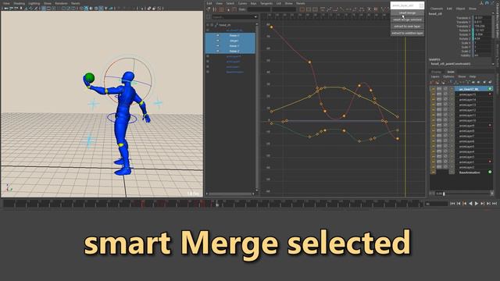The image size is (500, 281).
Task: Apply Stepped tangents icon
Action: [x=355, y=9]
